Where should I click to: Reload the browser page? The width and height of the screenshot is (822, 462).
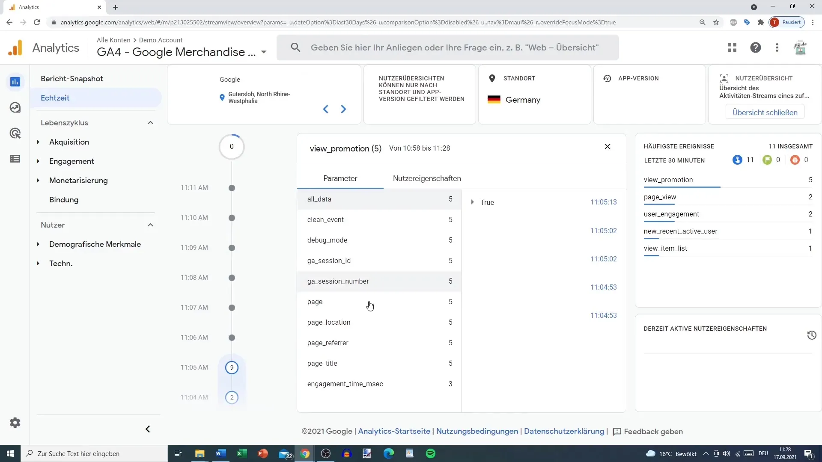point(37,22)
